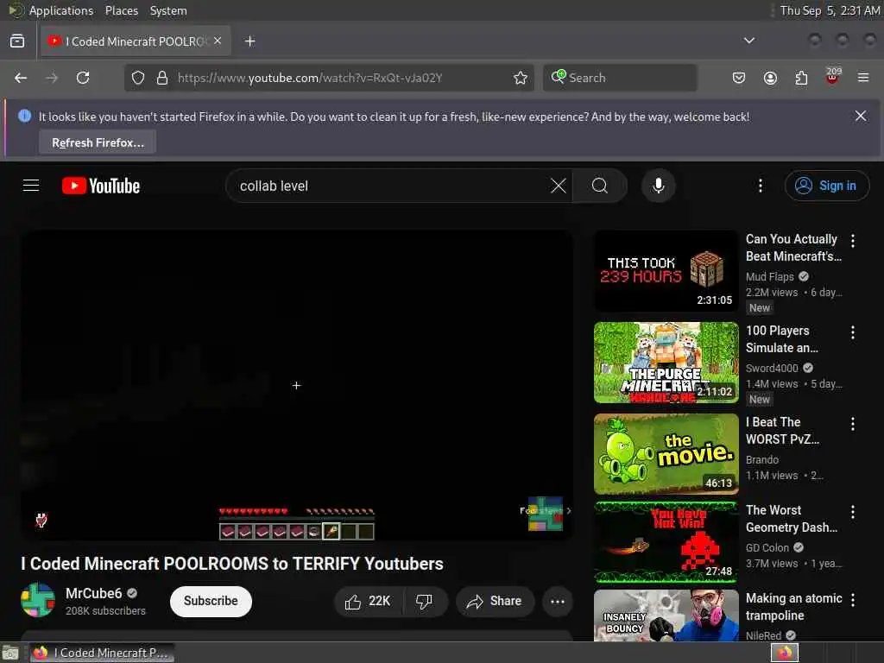Bookmark this page with star icon
Image resolution: width=884 pixels, height=663 pixels.
pyautogui.click(x=521, y=78)
